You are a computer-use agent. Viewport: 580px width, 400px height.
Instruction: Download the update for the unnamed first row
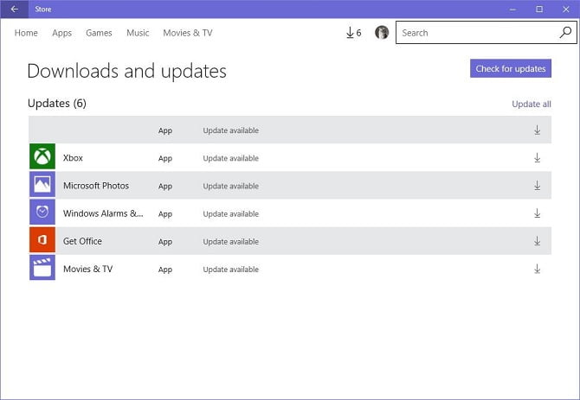pos(537,130)
